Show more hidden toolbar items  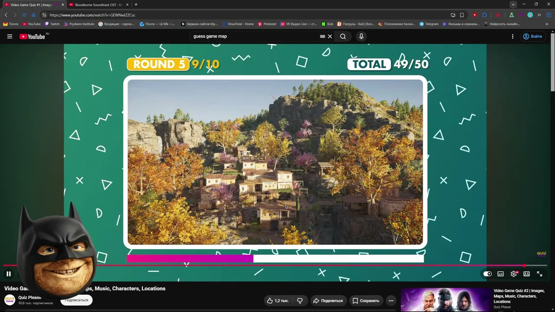[x=539, y=15]
